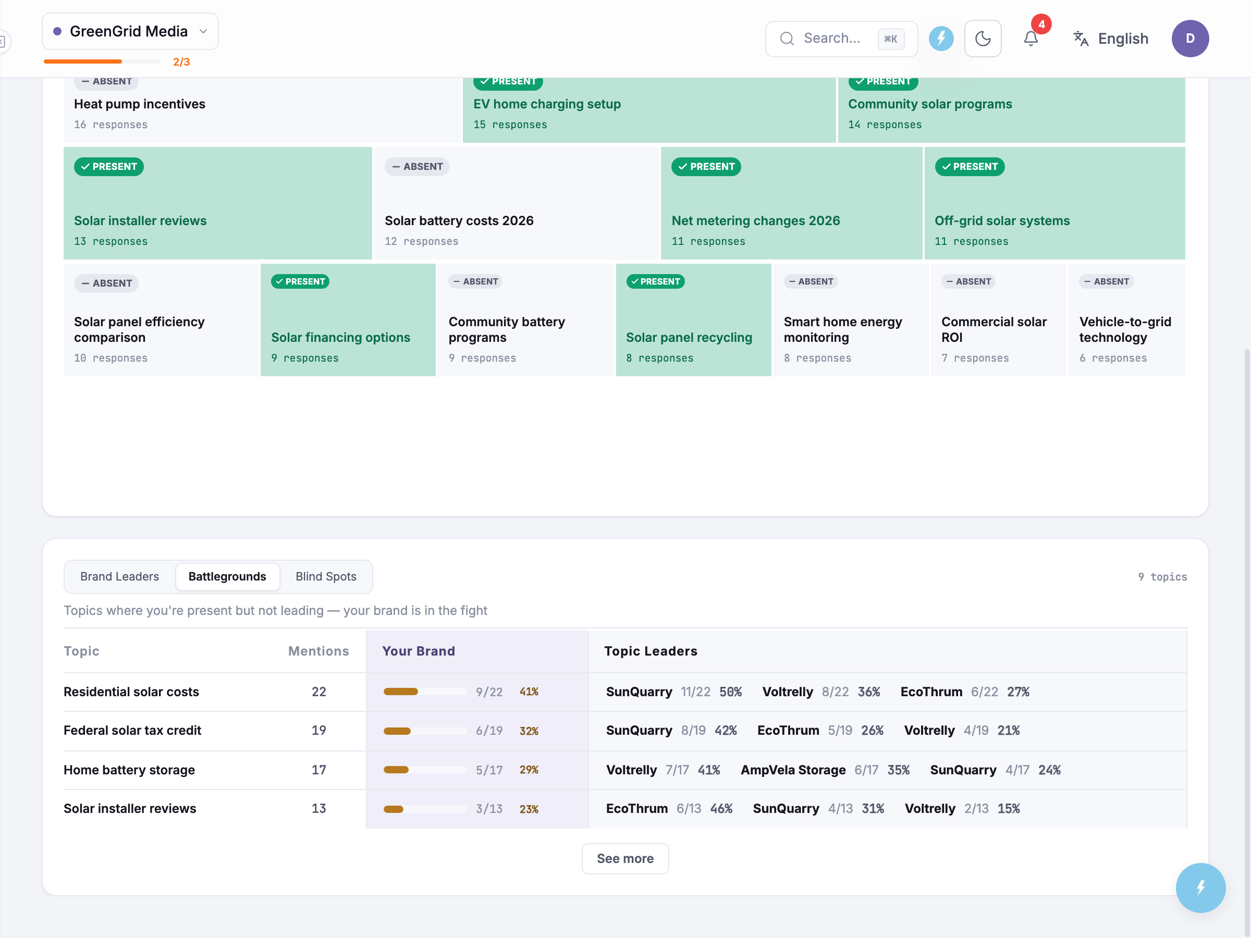This screenshot has width=1251, height=938.
Task: Select the Battlegrounds tab
Action: click(227, 576)
